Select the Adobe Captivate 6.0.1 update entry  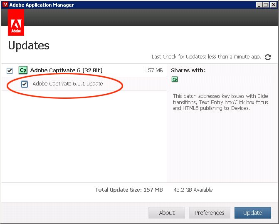(x=68, y=84)
